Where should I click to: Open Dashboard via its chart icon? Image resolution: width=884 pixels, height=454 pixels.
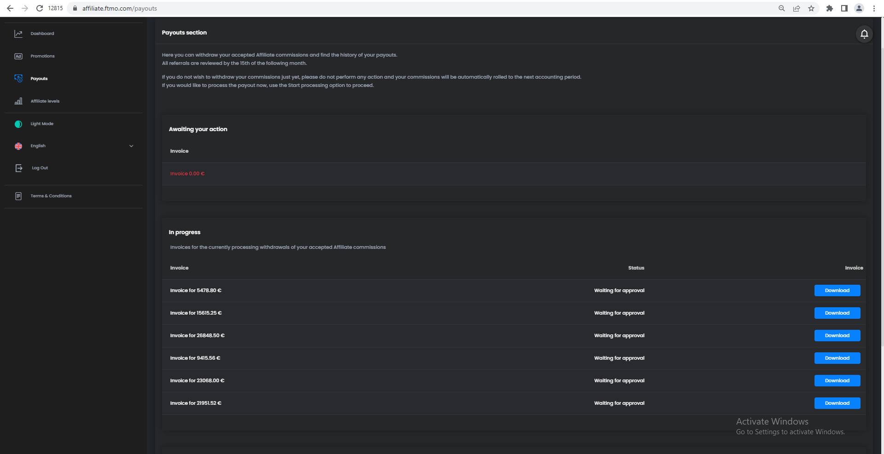coord(18,34)
